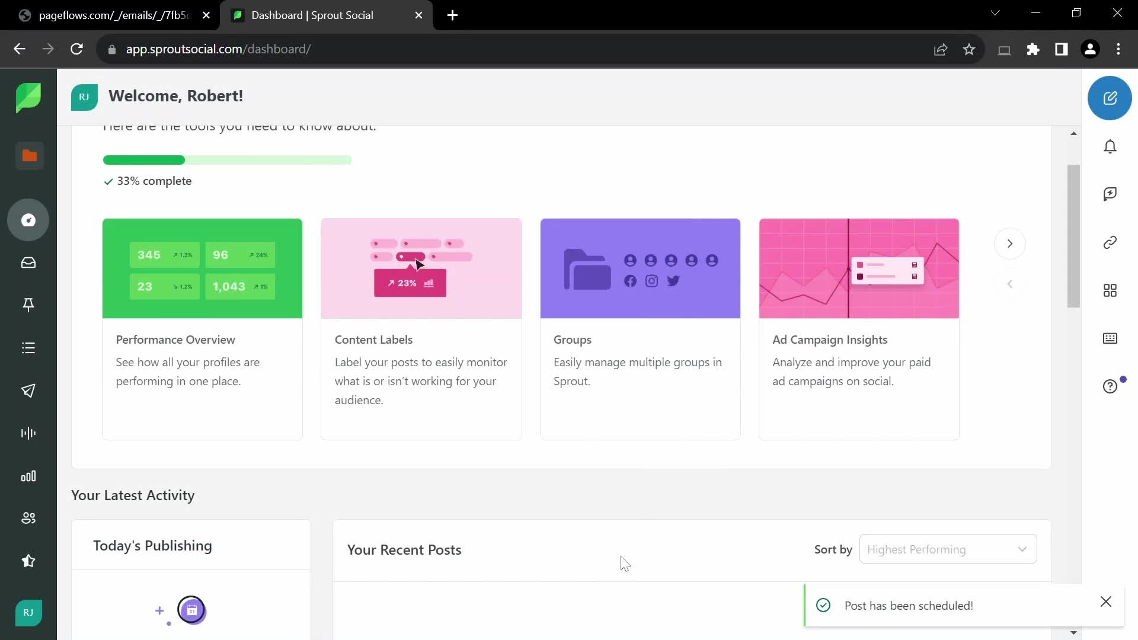Screen dimensions: 1138x640
Task: Click the Today's Publishing section
Action: (x=153, y=545)
